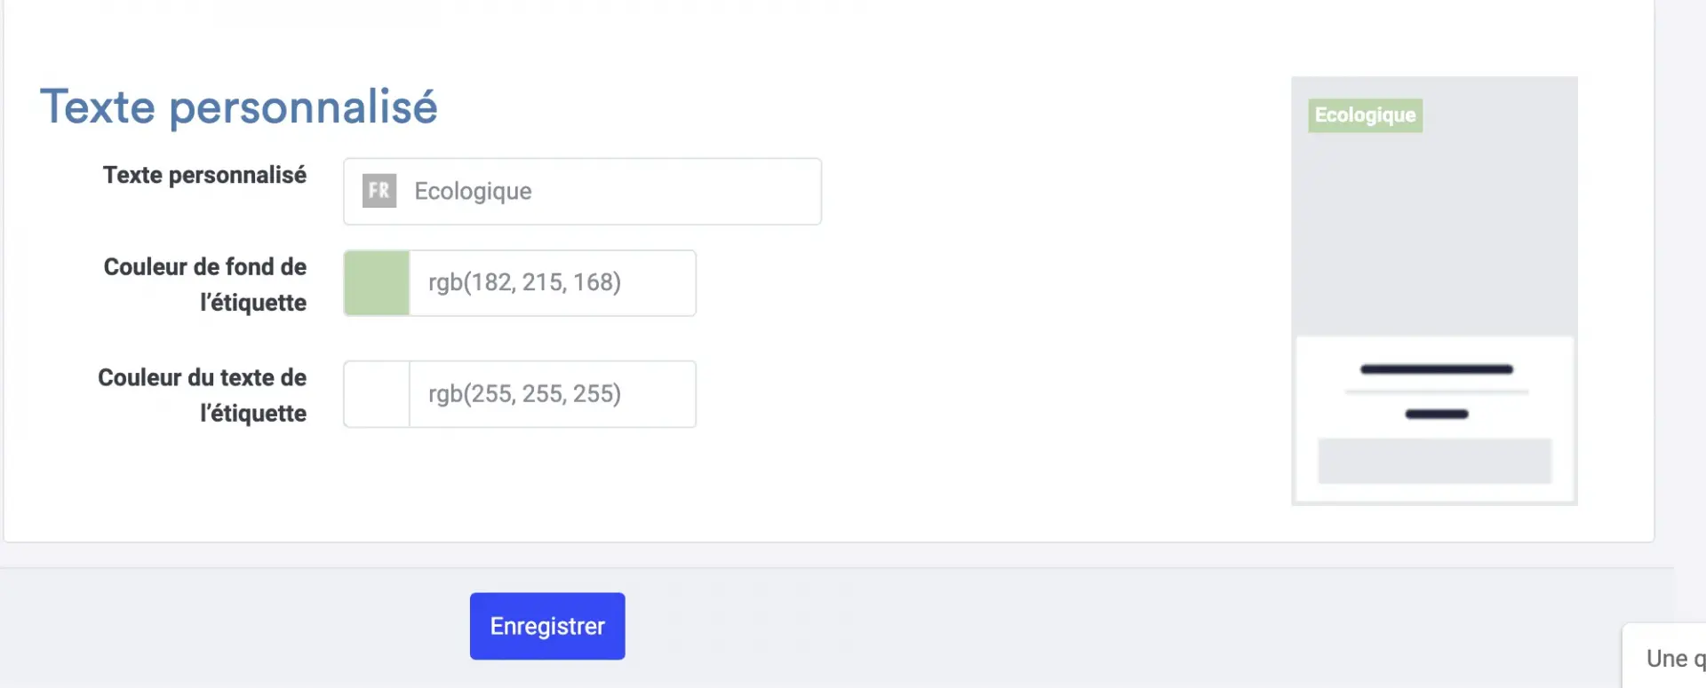Click the gray placeholder button in the preview card
Image resolution: width=1706 pixels, height=688 pixels.
pos(1434,461)
